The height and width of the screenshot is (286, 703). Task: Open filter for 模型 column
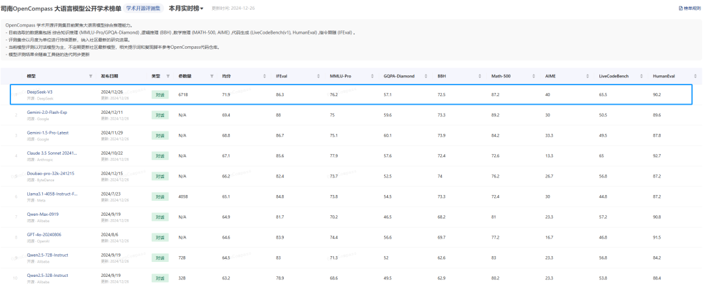pyautogui.click(x=91, y=76)
